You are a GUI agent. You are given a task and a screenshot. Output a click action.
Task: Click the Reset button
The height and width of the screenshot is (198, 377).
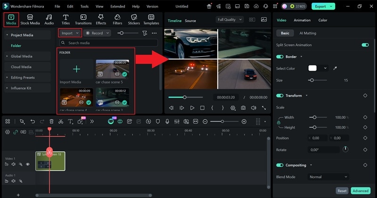tap(342, 191)
